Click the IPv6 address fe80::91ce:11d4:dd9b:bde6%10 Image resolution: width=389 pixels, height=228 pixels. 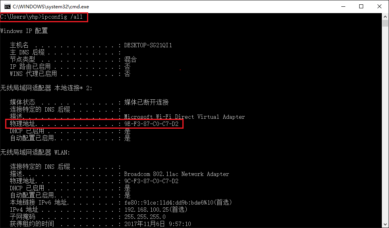pos(169,203)
